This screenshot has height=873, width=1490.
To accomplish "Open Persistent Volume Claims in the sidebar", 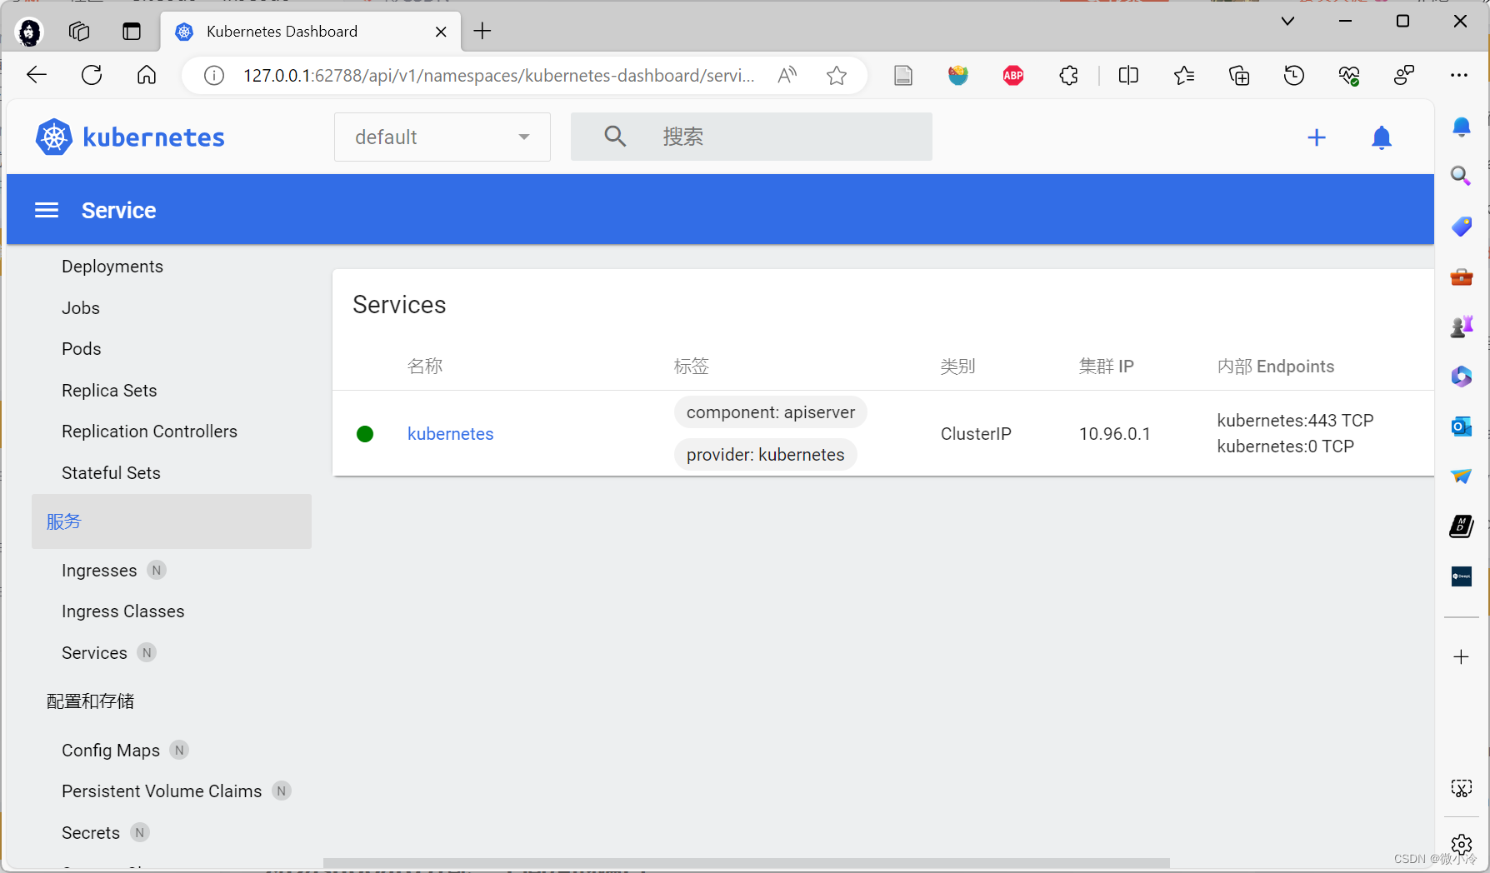I will tap(162, 791).
